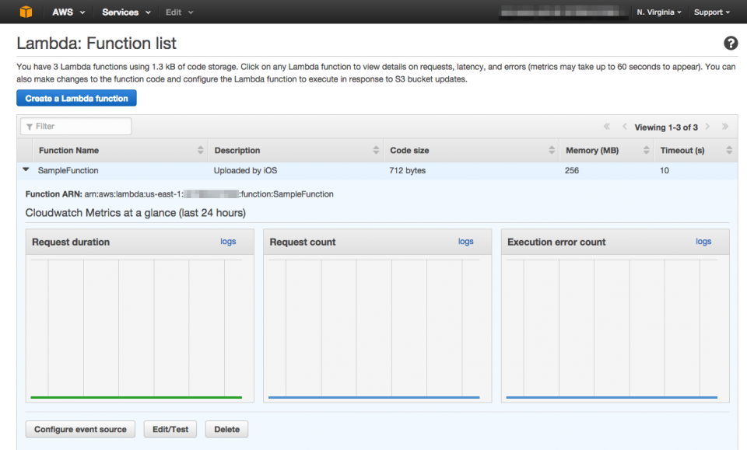Open logs for Execution error count
This screenshot has width=747, height=450.
click(703, 241)
